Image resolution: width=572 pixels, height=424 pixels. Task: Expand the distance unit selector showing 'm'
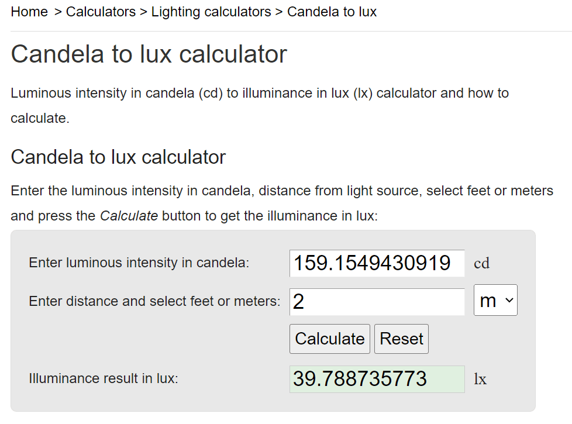495,300
